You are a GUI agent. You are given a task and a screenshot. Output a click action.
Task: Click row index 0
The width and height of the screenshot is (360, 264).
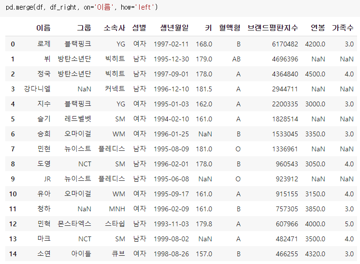click(13, 44)
